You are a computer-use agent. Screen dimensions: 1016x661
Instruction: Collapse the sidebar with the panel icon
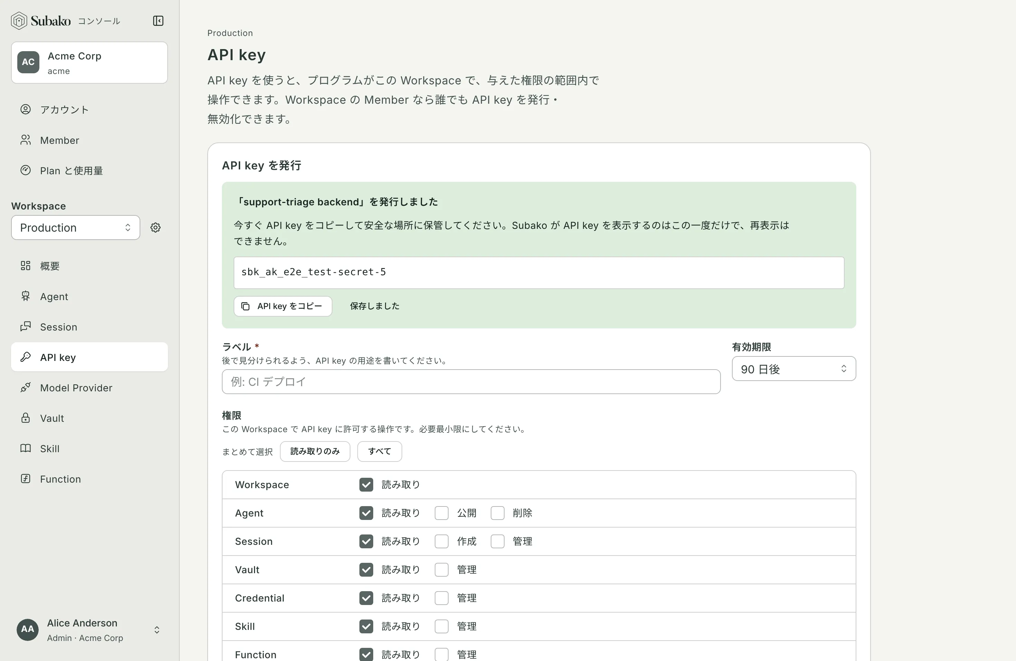coord(158,20)
